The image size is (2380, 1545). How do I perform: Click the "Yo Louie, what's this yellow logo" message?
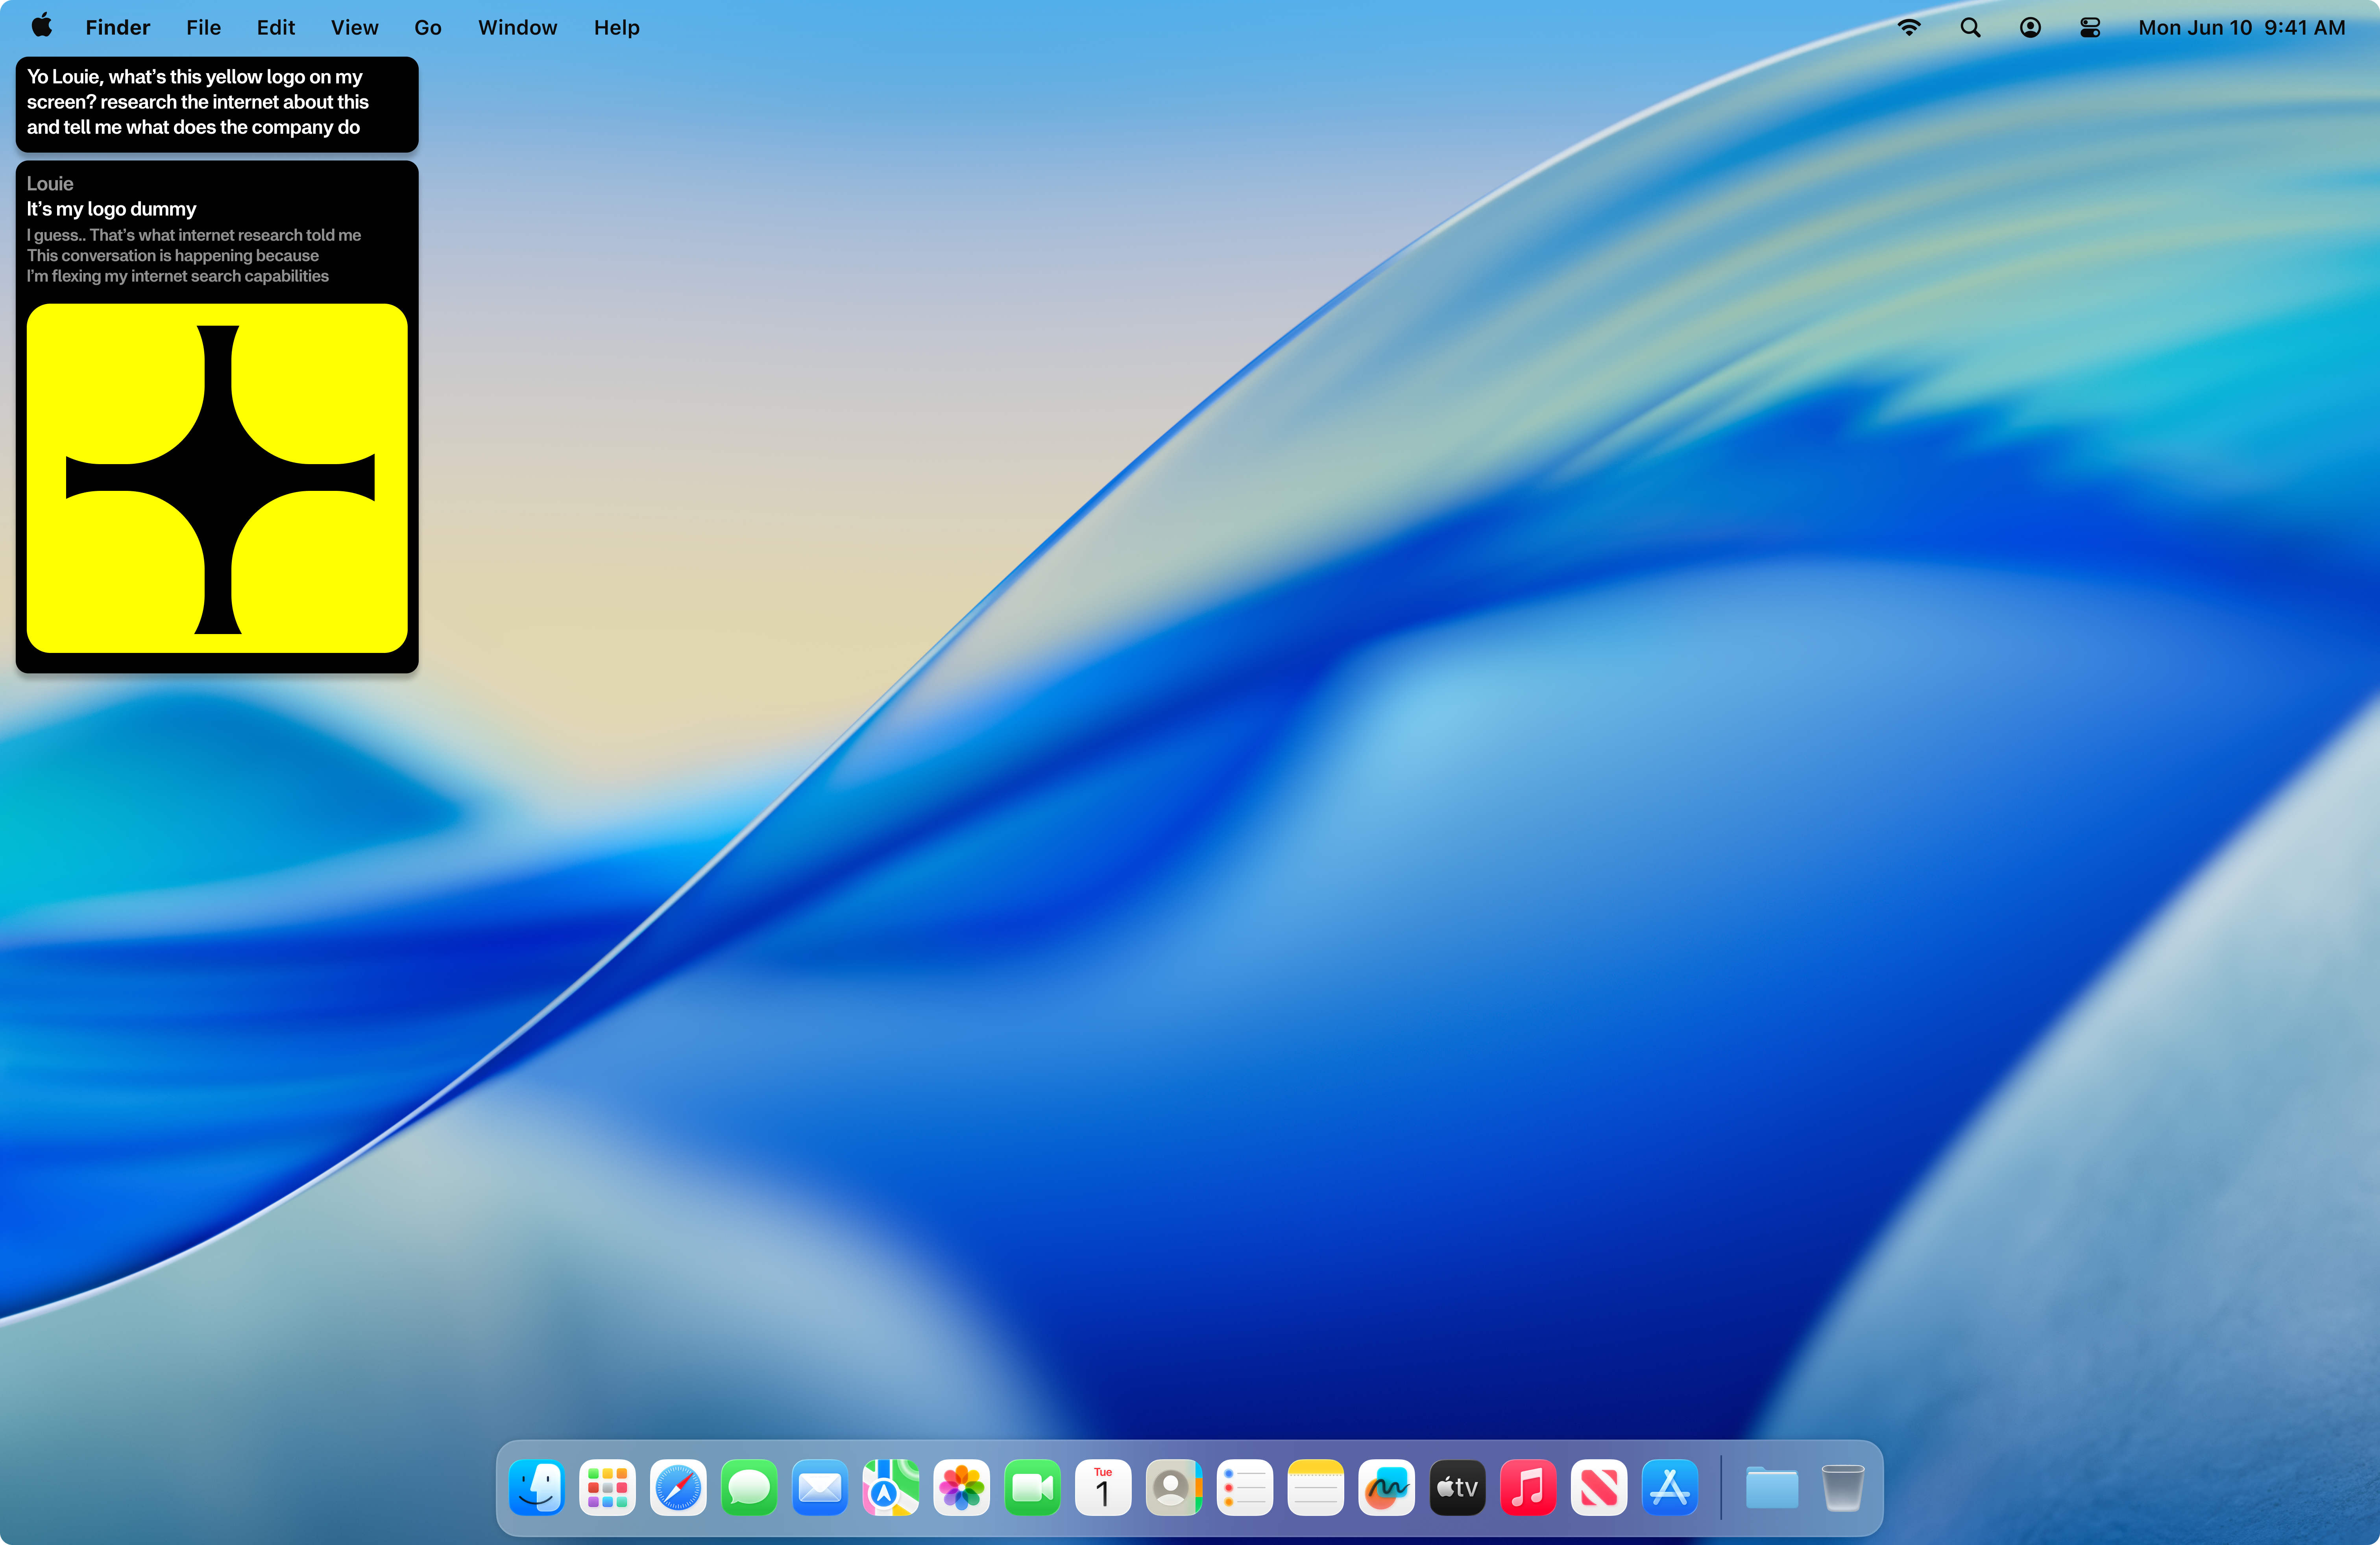tap(217, 103)
